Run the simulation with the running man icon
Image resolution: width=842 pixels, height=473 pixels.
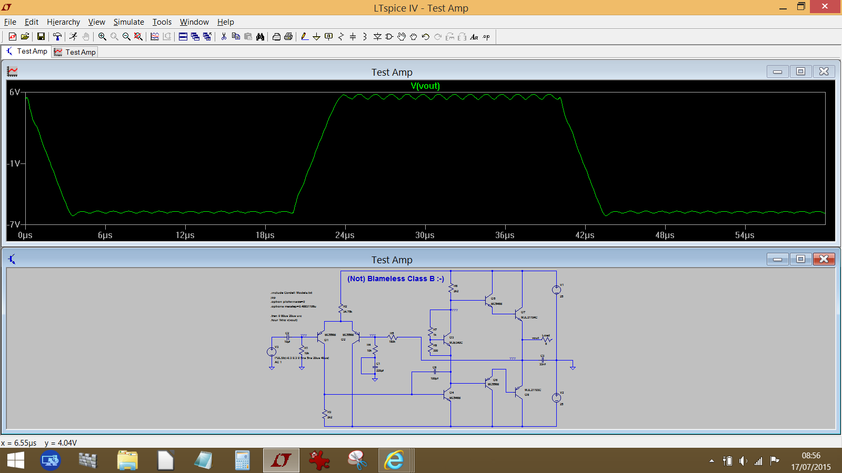(x=73, y=36)
